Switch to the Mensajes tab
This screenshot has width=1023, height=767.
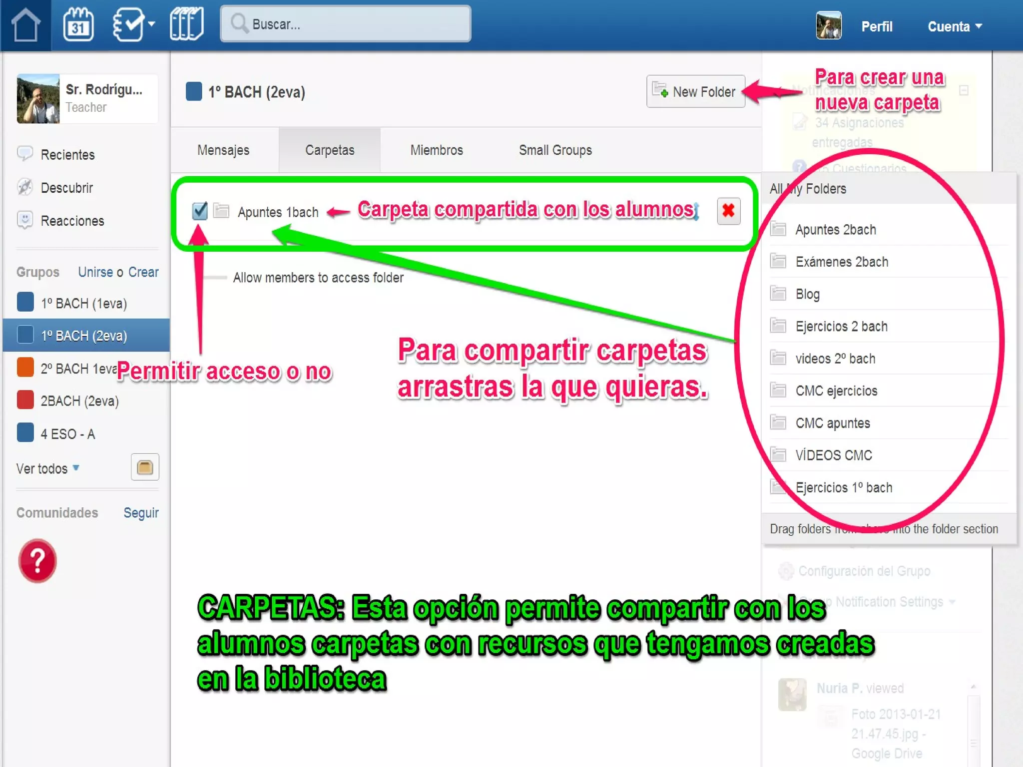click(223, 150)
